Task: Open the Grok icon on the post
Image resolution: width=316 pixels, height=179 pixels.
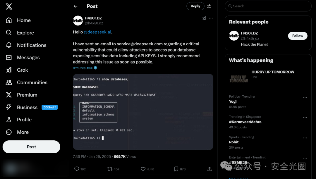Action: point(204,18)
